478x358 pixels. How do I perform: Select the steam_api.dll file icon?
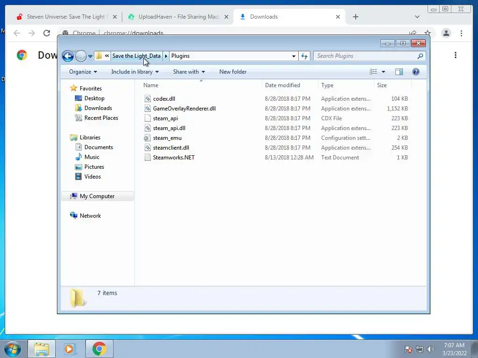148,128
